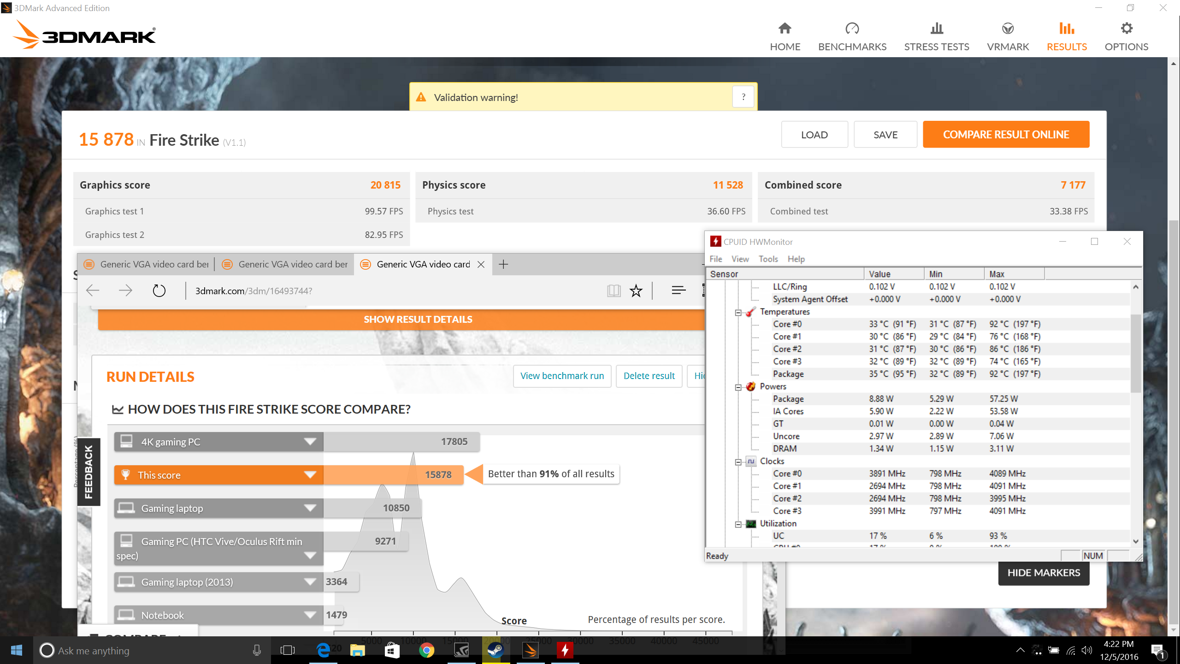Click the Value column header

click(x=894, y=274)
